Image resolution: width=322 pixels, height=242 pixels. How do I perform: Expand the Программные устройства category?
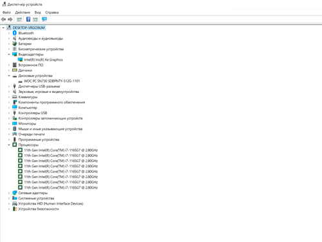pos(9,139)
